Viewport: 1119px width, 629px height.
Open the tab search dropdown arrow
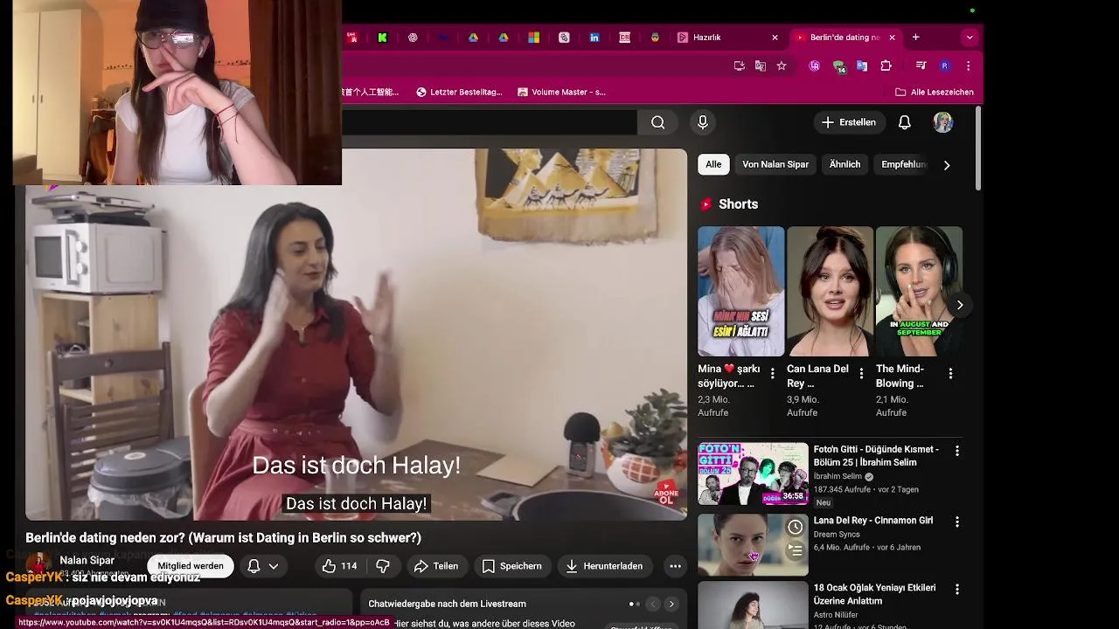pyautogui.click(x=970, y=38)
